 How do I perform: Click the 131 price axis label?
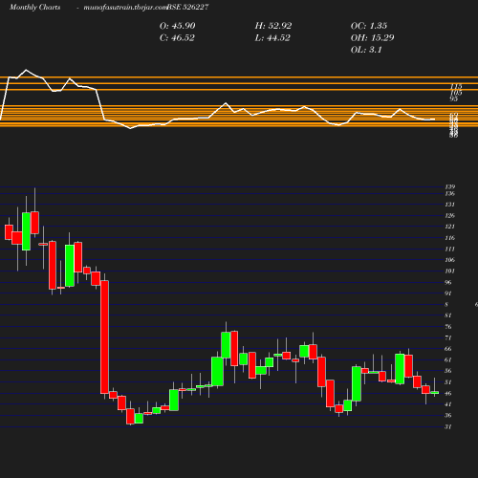tap(450, 205)
